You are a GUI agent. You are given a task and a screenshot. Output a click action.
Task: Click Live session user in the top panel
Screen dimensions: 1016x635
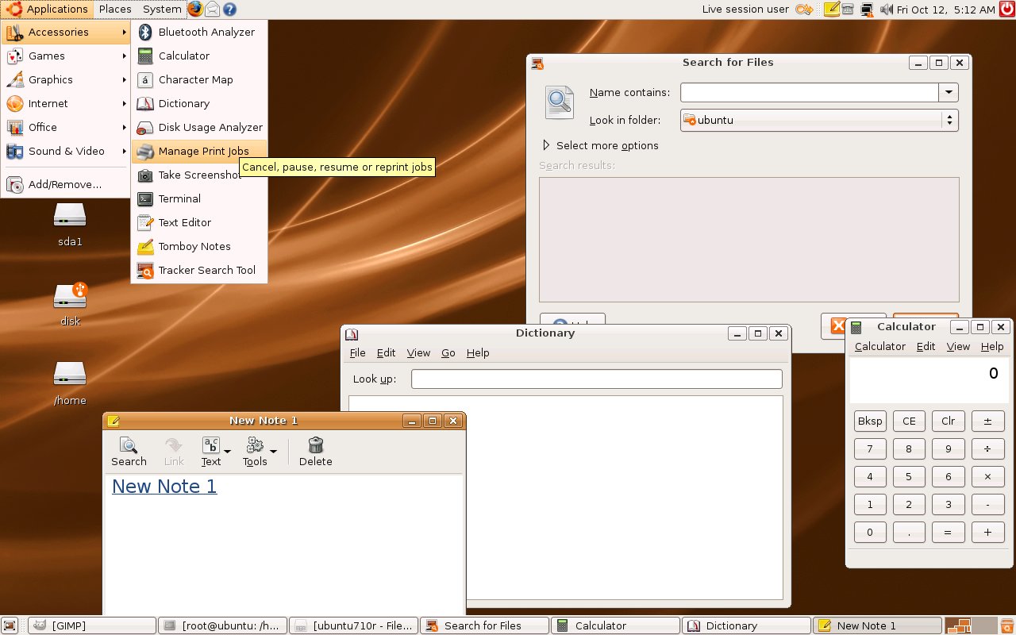coord(745,10)
